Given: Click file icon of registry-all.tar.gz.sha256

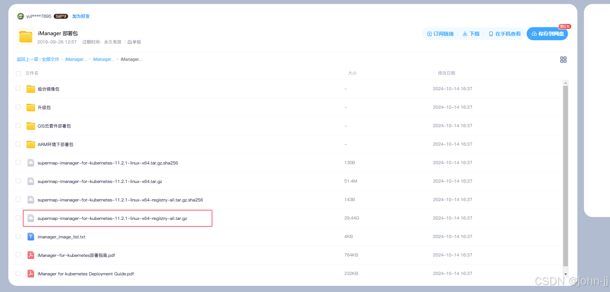Looking at the screenshot, I should point(31,200).
